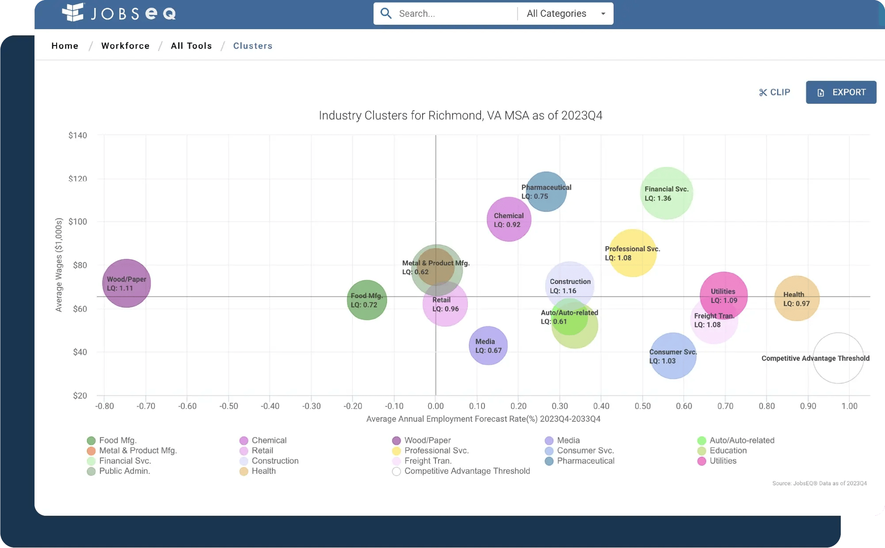885x548 pixels.
Task: Click the Home breadcrumb item
Action: tap(65, 46)
